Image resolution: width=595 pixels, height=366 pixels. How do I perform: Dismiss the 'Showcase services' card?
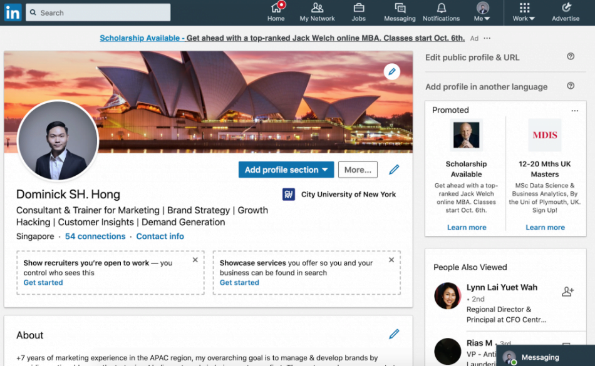391,260
